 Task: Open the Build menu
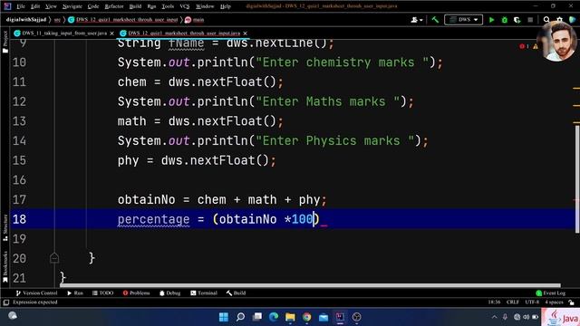pos(135,6)
